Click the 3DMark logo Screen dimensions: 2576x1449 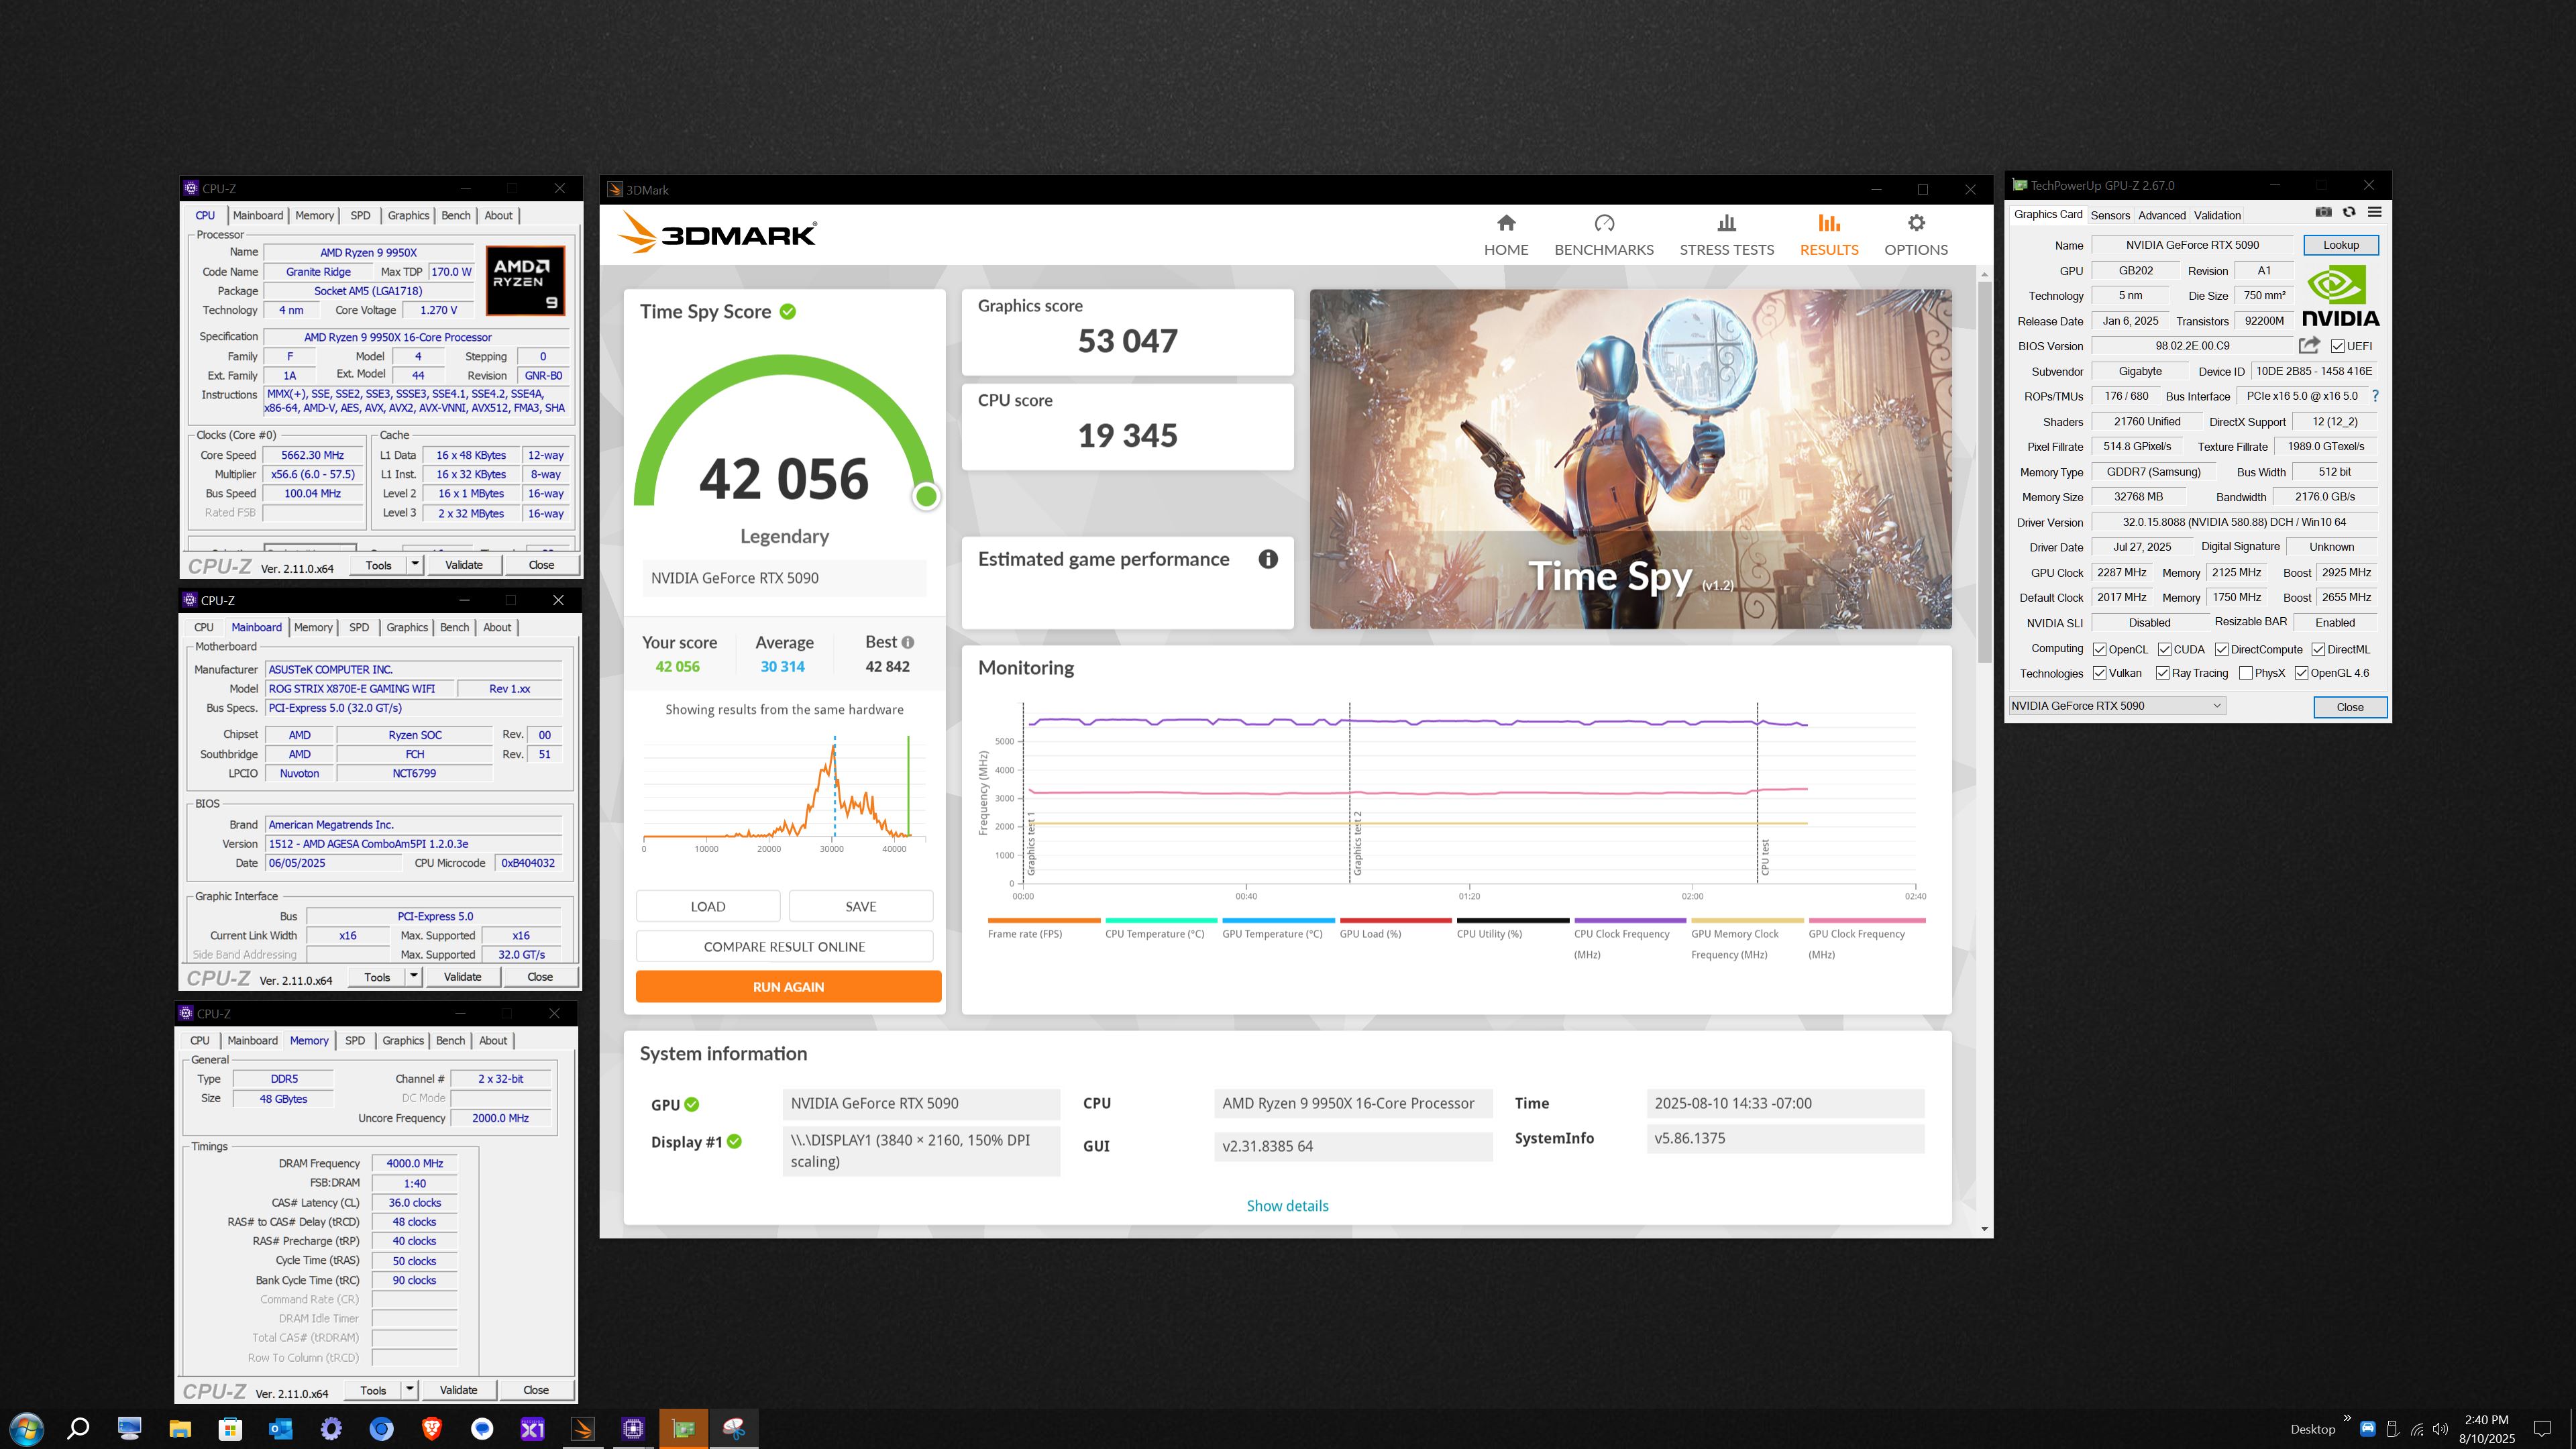717,233
